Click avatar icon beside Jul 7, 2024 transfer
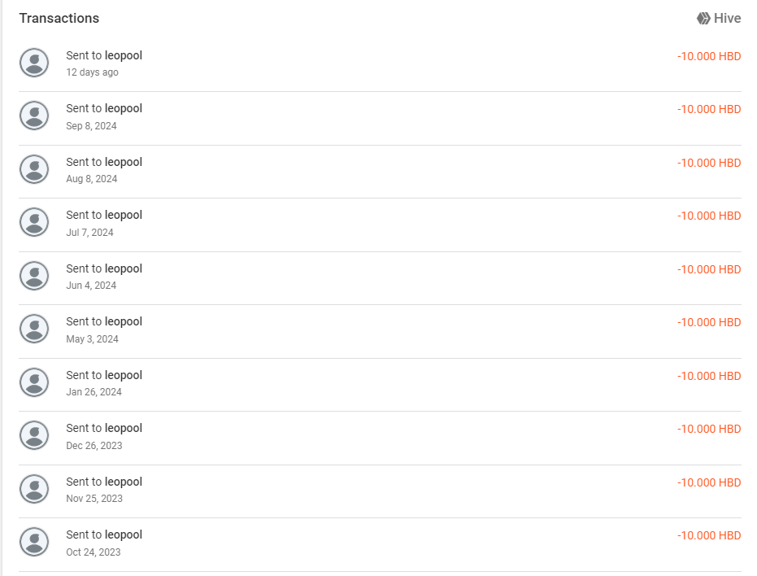The height and width of the screenshot is (576, 757). pos(34,222)
